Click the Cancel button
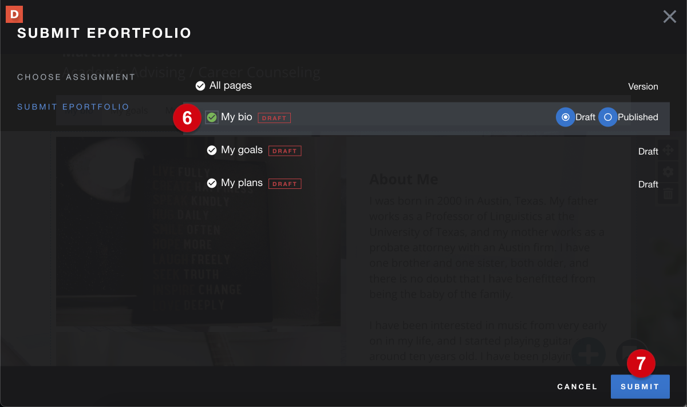The height and width of the screenshot is (407, 687). click(577, 387)
